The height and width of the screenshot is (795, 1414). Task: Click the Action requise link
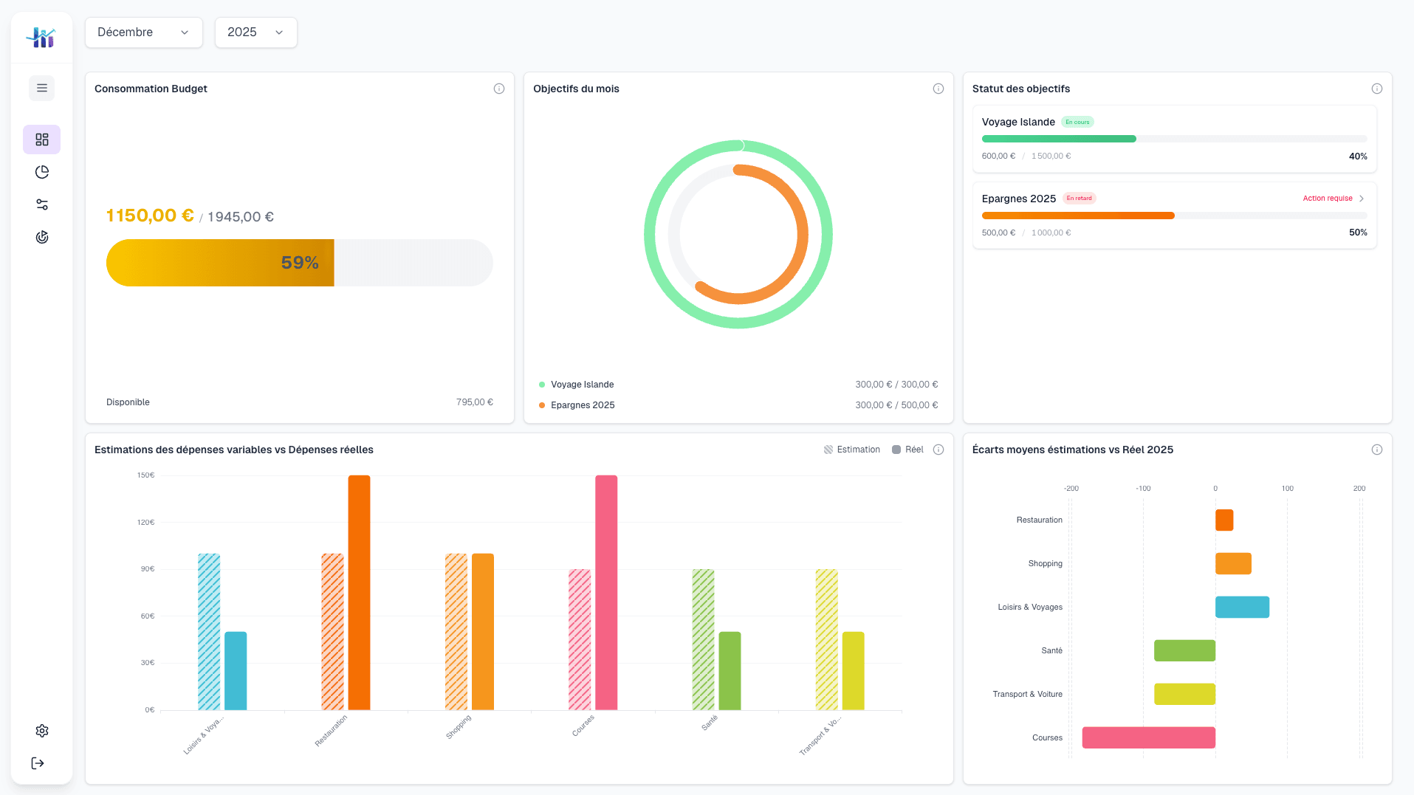(x=1327, y=199)
